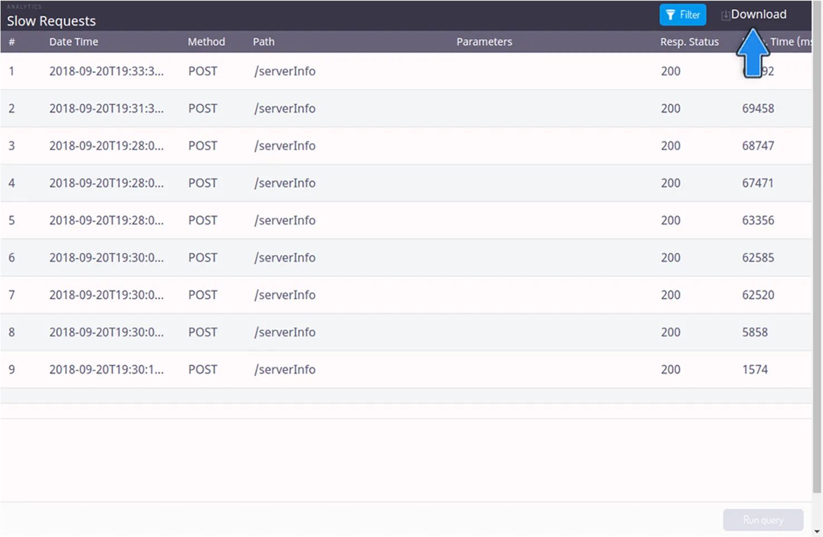The width and height of the screenshot is (823, 537).
Task: Click the 62520 time value in row 7
Action: pos(757,295)
